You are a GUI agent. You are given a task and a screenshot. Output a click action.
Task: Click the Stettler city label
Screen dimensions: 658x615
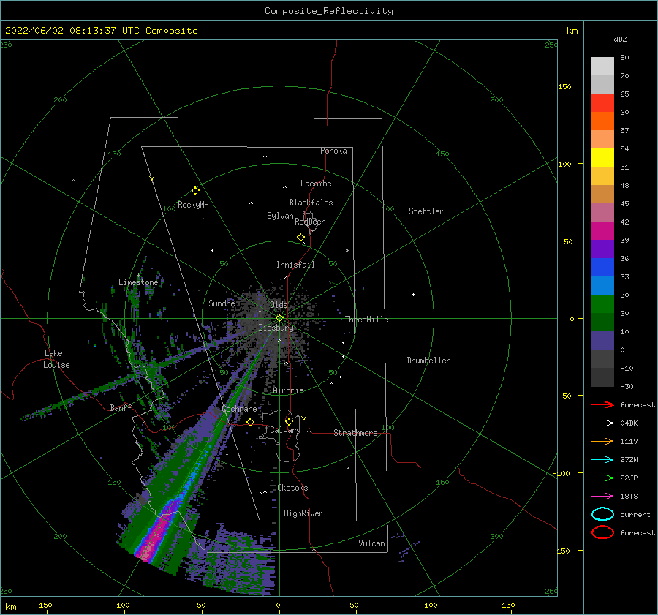(x=426, y=211)
